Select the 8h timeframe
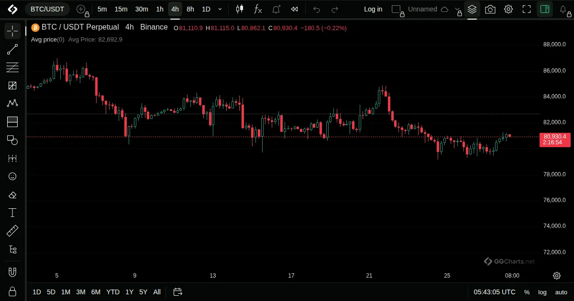 [x=190, y=9]
